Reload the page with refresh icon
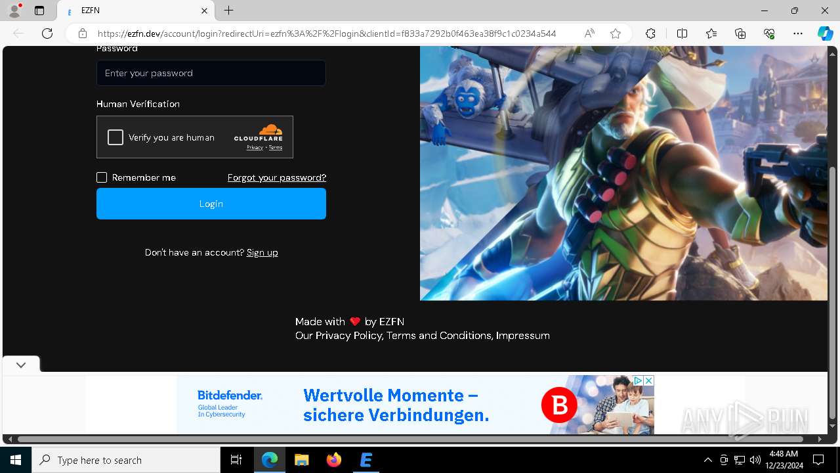This screenshot has width=840, height=473. pyautogui.click(x=47, y=34)
